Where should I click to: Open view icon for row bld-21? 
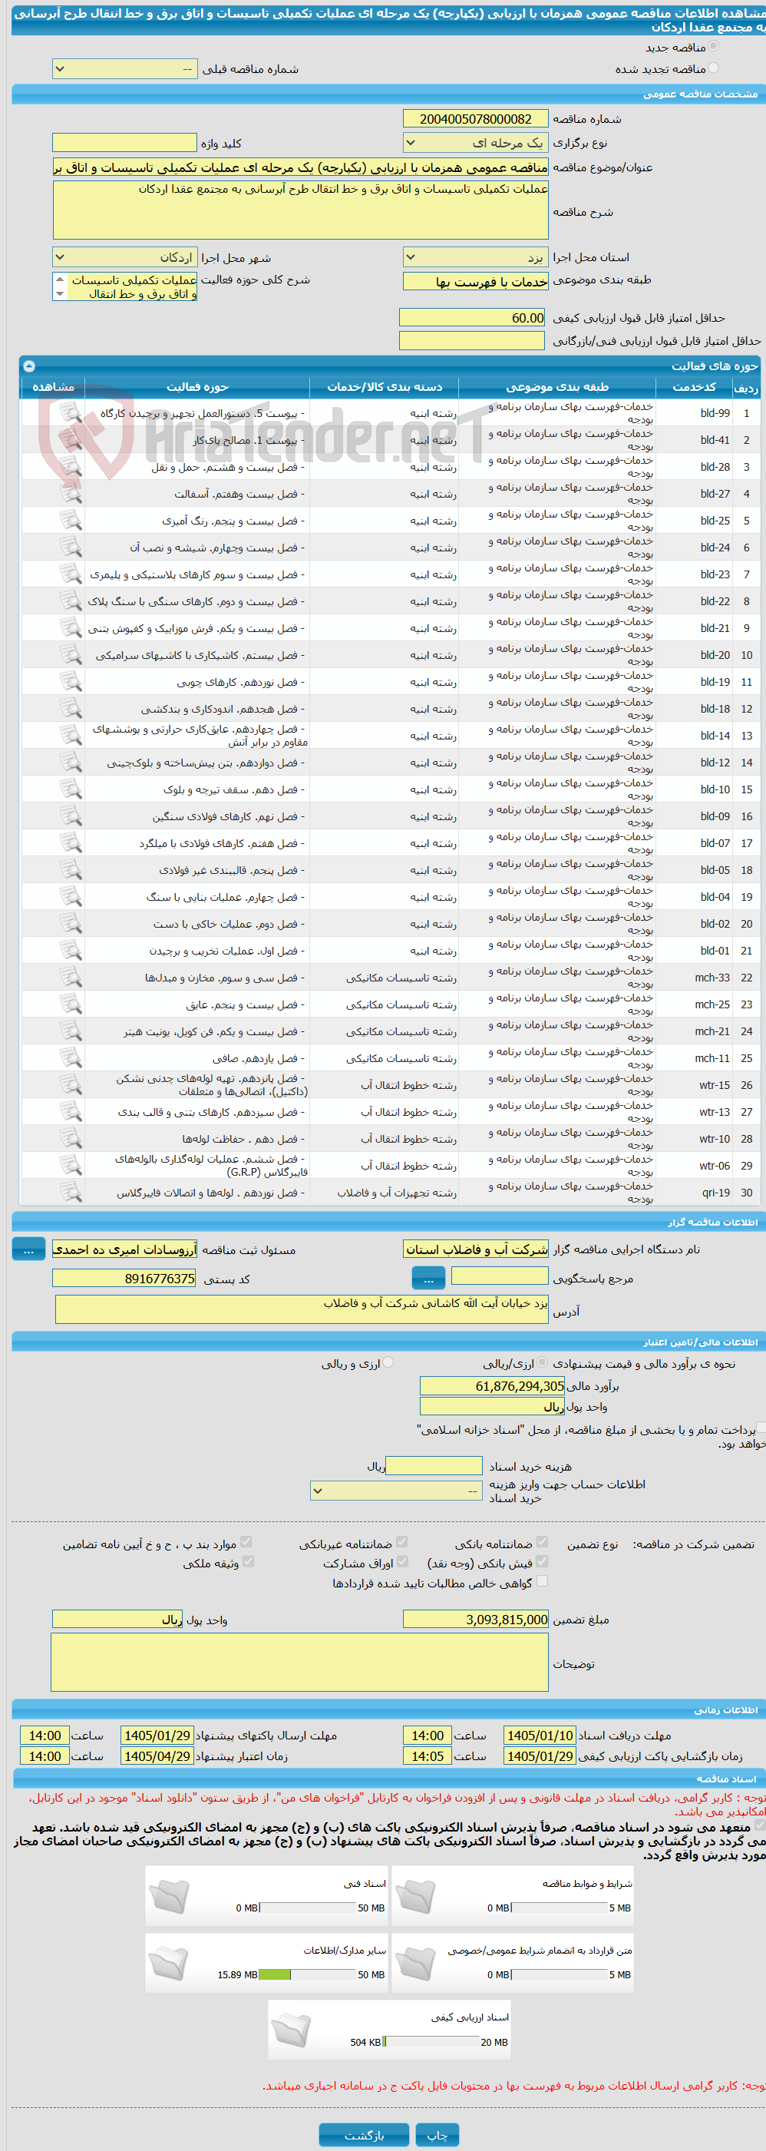click(71, 628)
